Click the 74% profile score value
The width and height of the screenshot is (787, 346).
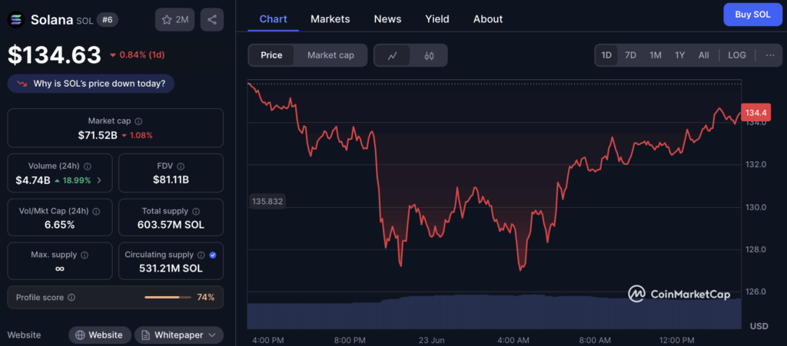click(206, 298)
